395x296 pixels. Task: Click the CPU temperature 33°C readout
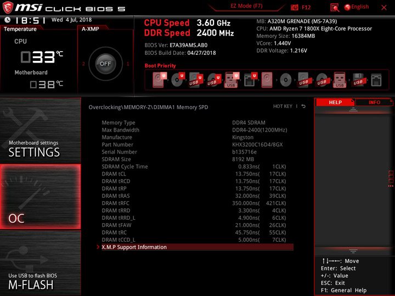pyautogui.click(x=42, y=57)
